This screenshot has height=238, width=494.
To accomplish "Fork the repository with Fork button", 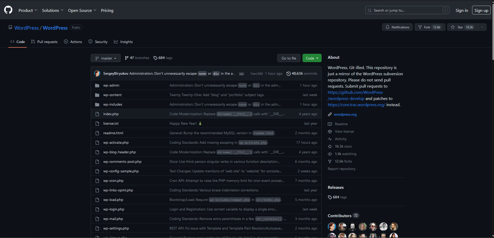I will [430, 27].
